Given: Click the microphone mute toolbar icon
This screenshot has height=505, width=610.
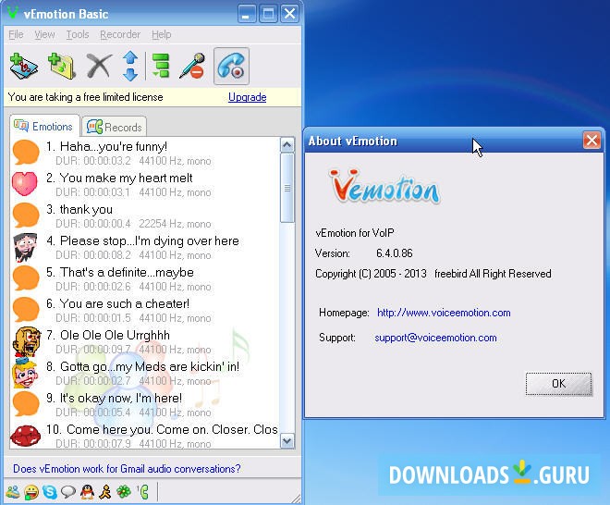Looking at the screenshot, I should 192,66.
